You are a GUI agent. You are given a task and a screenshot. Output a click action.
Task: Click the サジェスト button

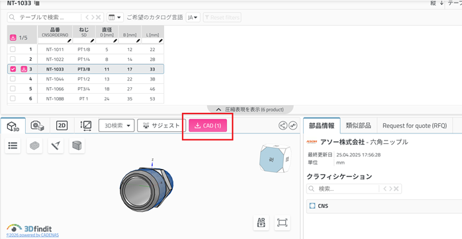[x=162, y=125]
